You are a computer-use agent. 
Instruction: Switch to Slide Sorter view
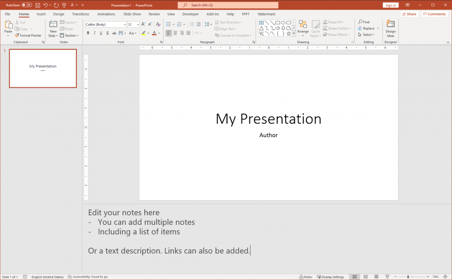click(x=365, y=276)
